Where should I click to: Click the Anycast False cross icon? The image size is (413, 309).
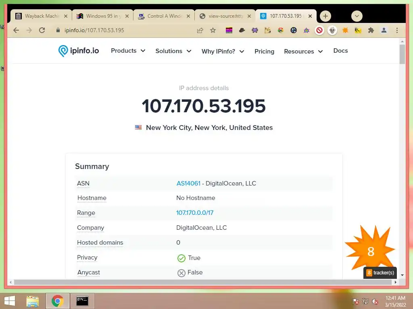(181, 273)
